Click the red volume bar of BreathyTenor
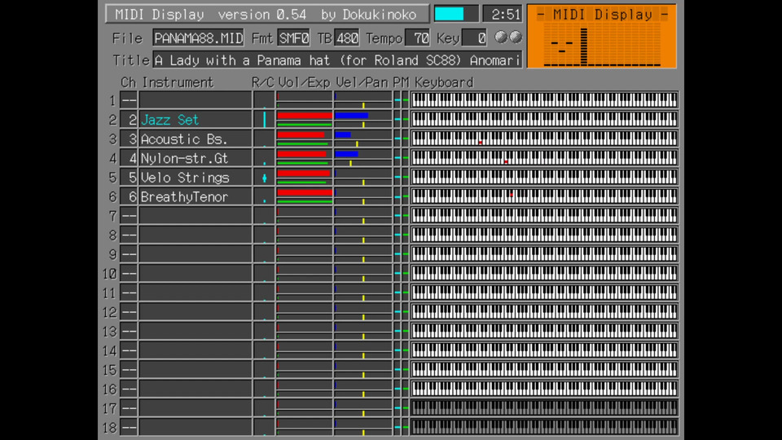782x440 pixels. point(304,192)
